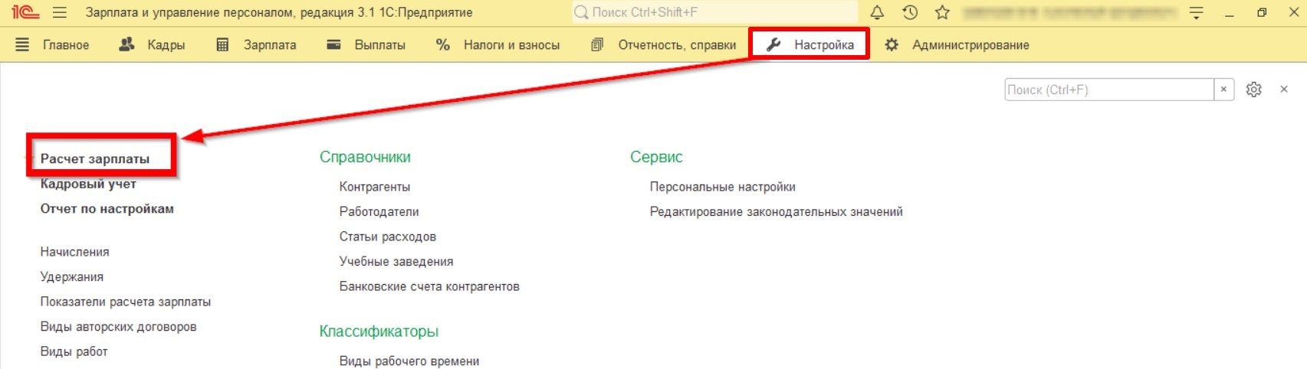Open Виды работ

pyautogui.click(x=74, y=351)
